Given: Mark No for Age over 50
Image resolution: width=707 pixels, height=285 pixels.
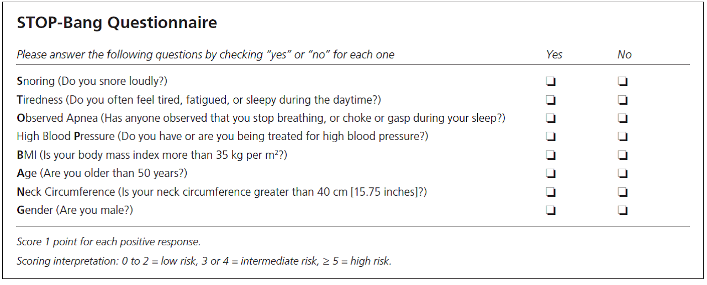Looking at the screenshot, I should 622,174.
